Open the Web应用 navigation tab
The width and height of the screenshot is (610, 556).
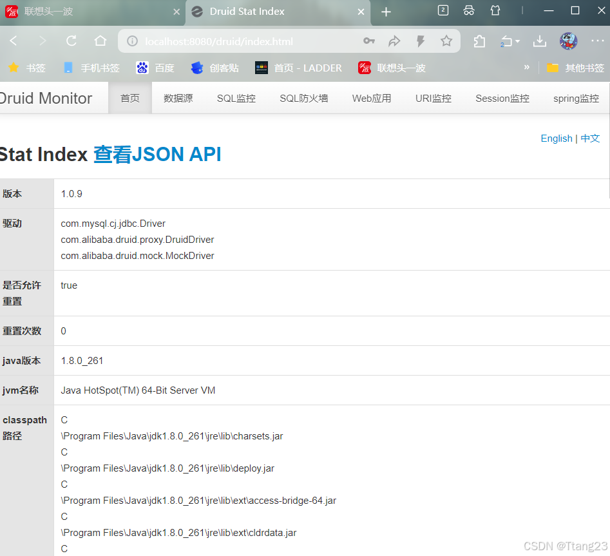click(372, 98)
